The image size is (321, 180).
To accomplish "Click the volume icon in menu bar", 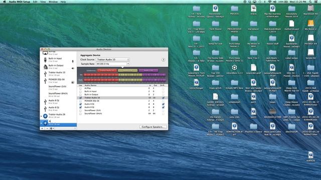I will [275, 1].
